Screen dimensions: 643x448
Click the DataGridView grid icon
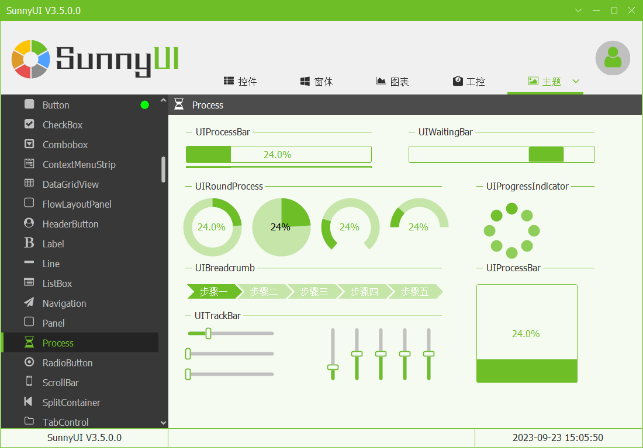tap(29, 183)
